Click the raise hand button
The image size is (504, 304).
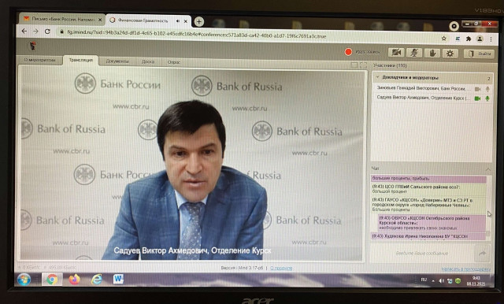point(432,54)
